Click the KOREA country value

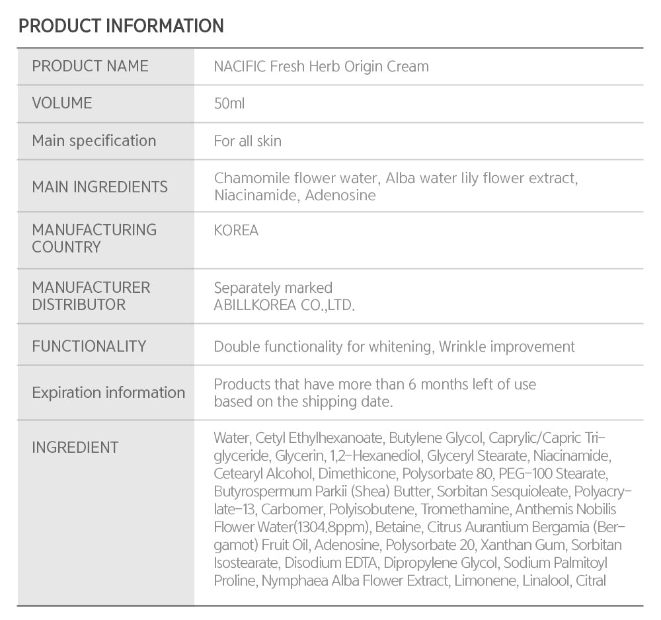(236, 231)
